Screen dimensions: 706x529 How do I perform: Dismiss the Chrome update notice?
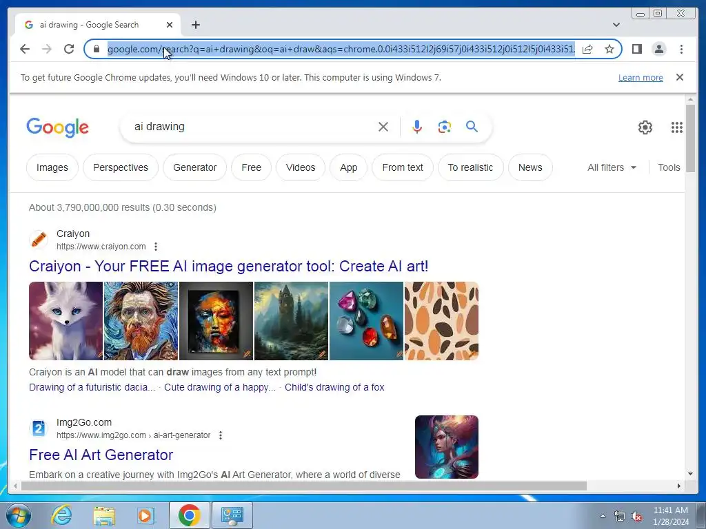[680, 77]
